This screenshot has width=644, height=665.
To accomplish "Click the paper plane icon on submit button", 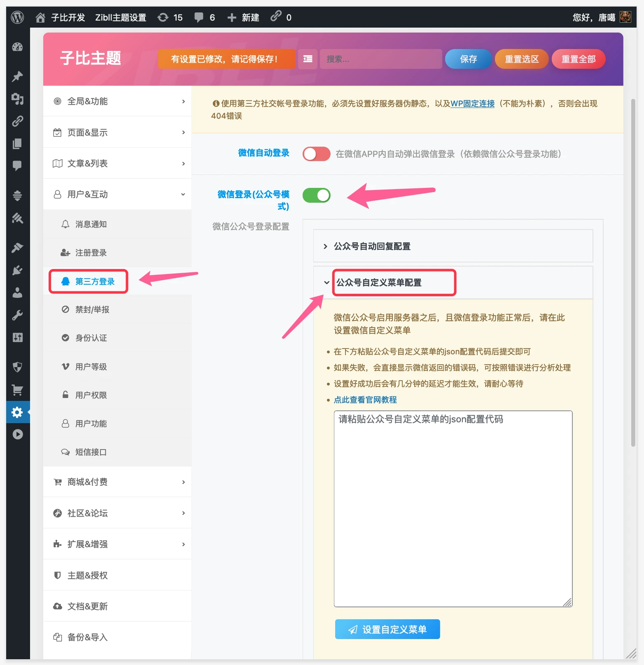I will pos(353,630).
